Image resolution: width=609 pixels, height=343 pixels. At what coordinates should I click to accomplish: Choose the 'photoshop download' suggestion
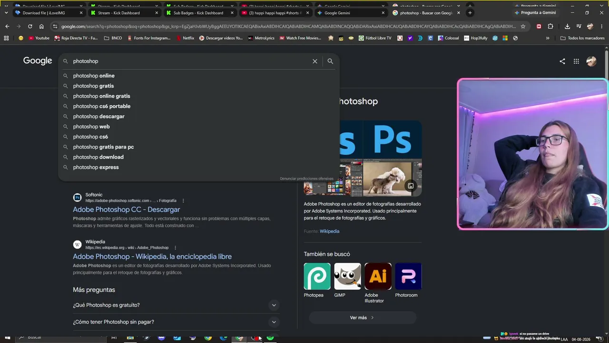tap(199, 157)
